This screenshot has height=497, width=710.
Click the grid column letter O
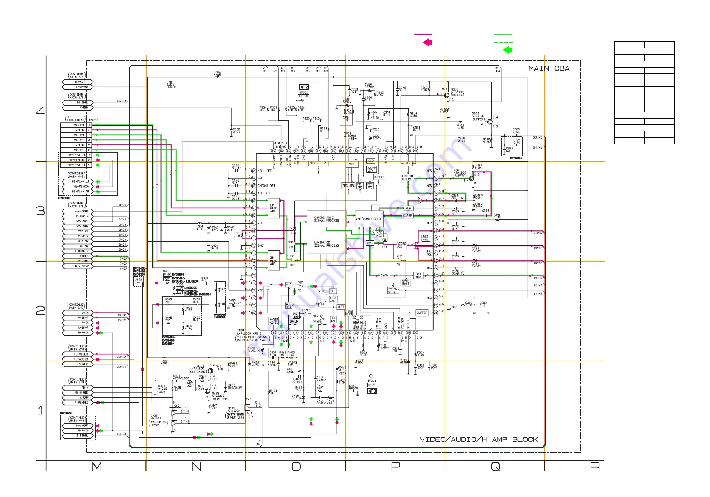(x=296, y=467)
